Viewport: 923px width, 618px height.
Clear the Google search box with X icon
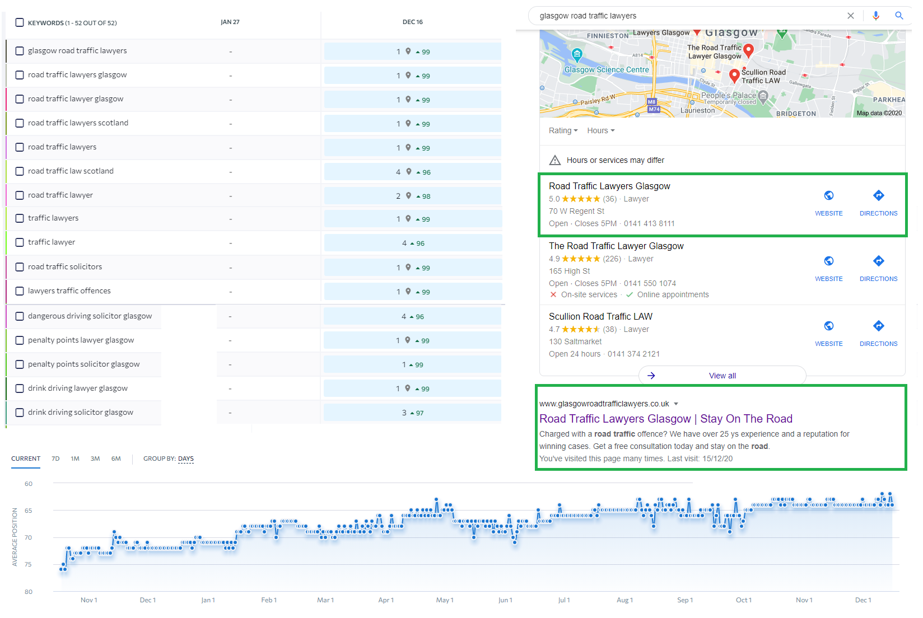tap(850, 16)
